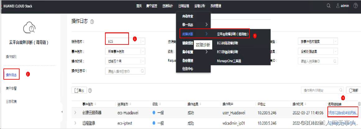This screenshot has width=361, height=129.
Task: Open 首页 in top navigation
Action: point(139,6)
